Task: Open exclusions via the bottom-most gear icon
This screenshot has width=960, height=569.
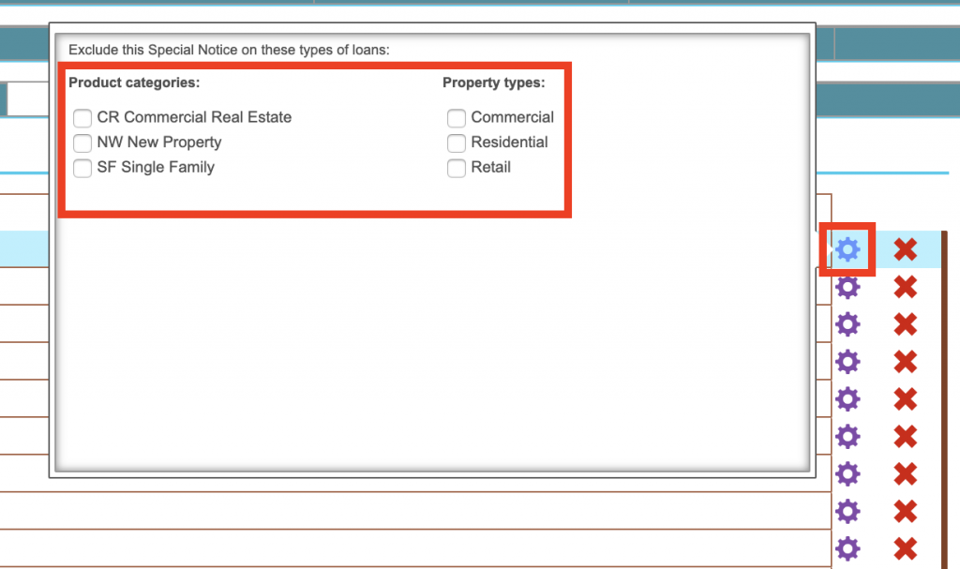Action: 847,548
